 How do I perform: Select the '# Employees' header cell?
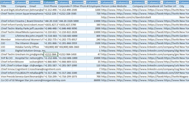[94, 6]
